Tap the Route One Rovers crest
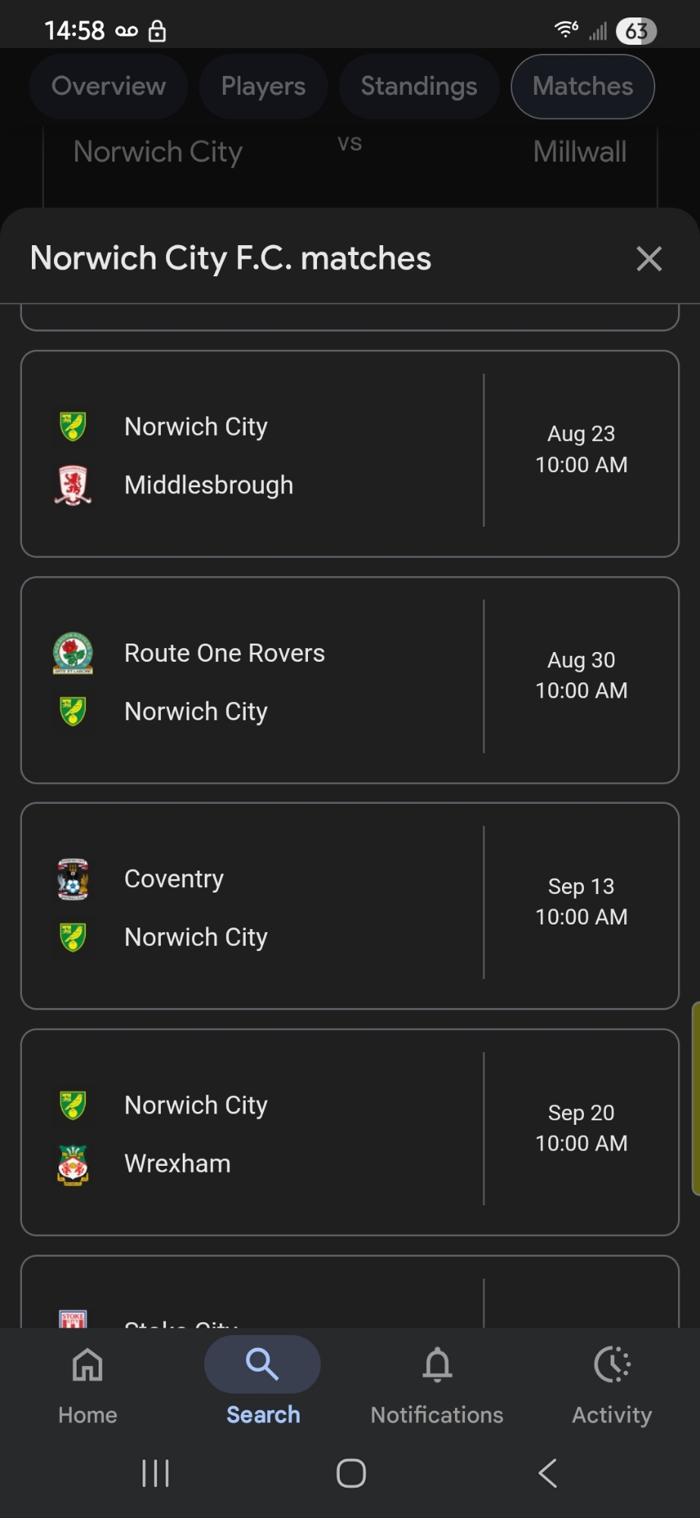700x1518 pixels. coord(73,653)
